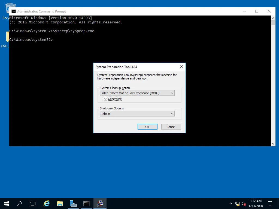Image resolution: width=279 pixels, height=209 pixels.
Task: Open the network status tray icon
Action: coord(237,204)
